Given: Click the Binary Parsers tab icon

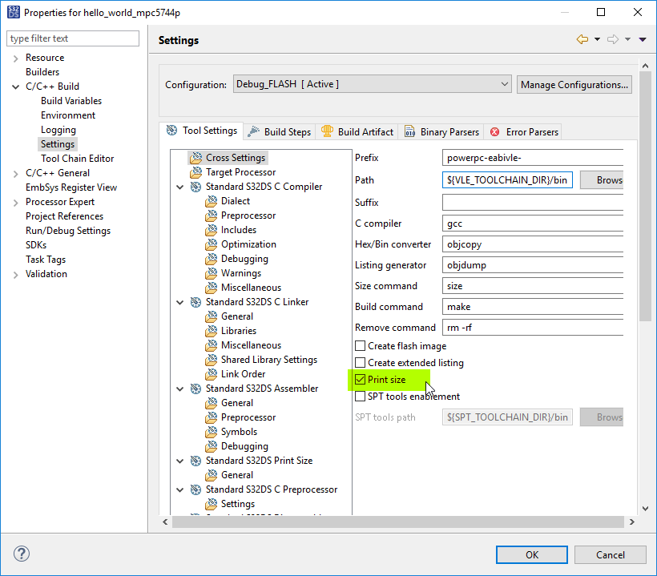Looking at the screenshot, I should pyautogui.click(x=409, y=131).
